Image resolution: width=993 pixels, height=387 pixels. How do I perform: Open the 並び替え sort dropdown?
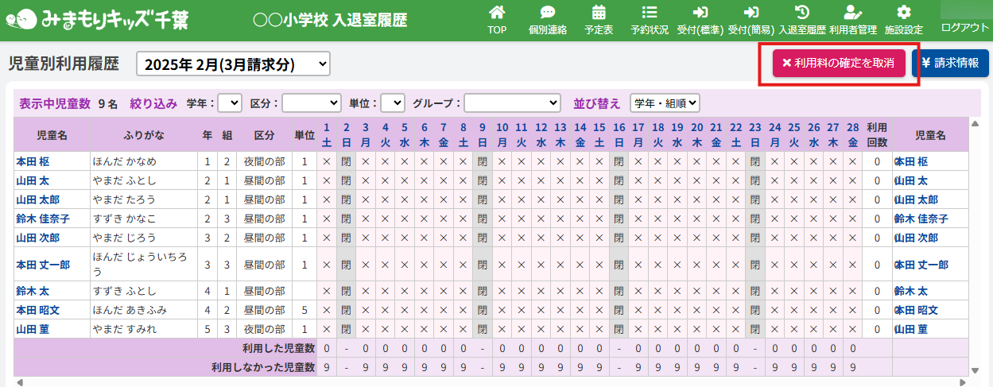665,103
